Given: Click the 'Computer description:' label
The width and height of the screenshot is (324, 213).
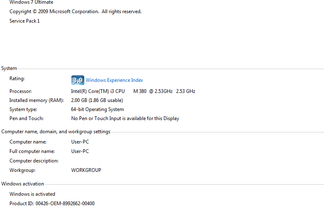Looking at the screenshot, I should pyautogui.click(x=34, y=161).
